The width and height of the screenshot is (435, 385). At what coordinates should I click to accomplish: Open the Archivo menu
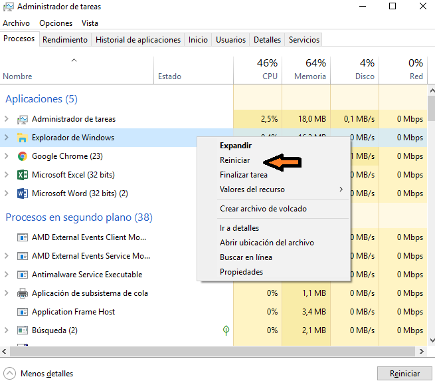click(17, 23)
